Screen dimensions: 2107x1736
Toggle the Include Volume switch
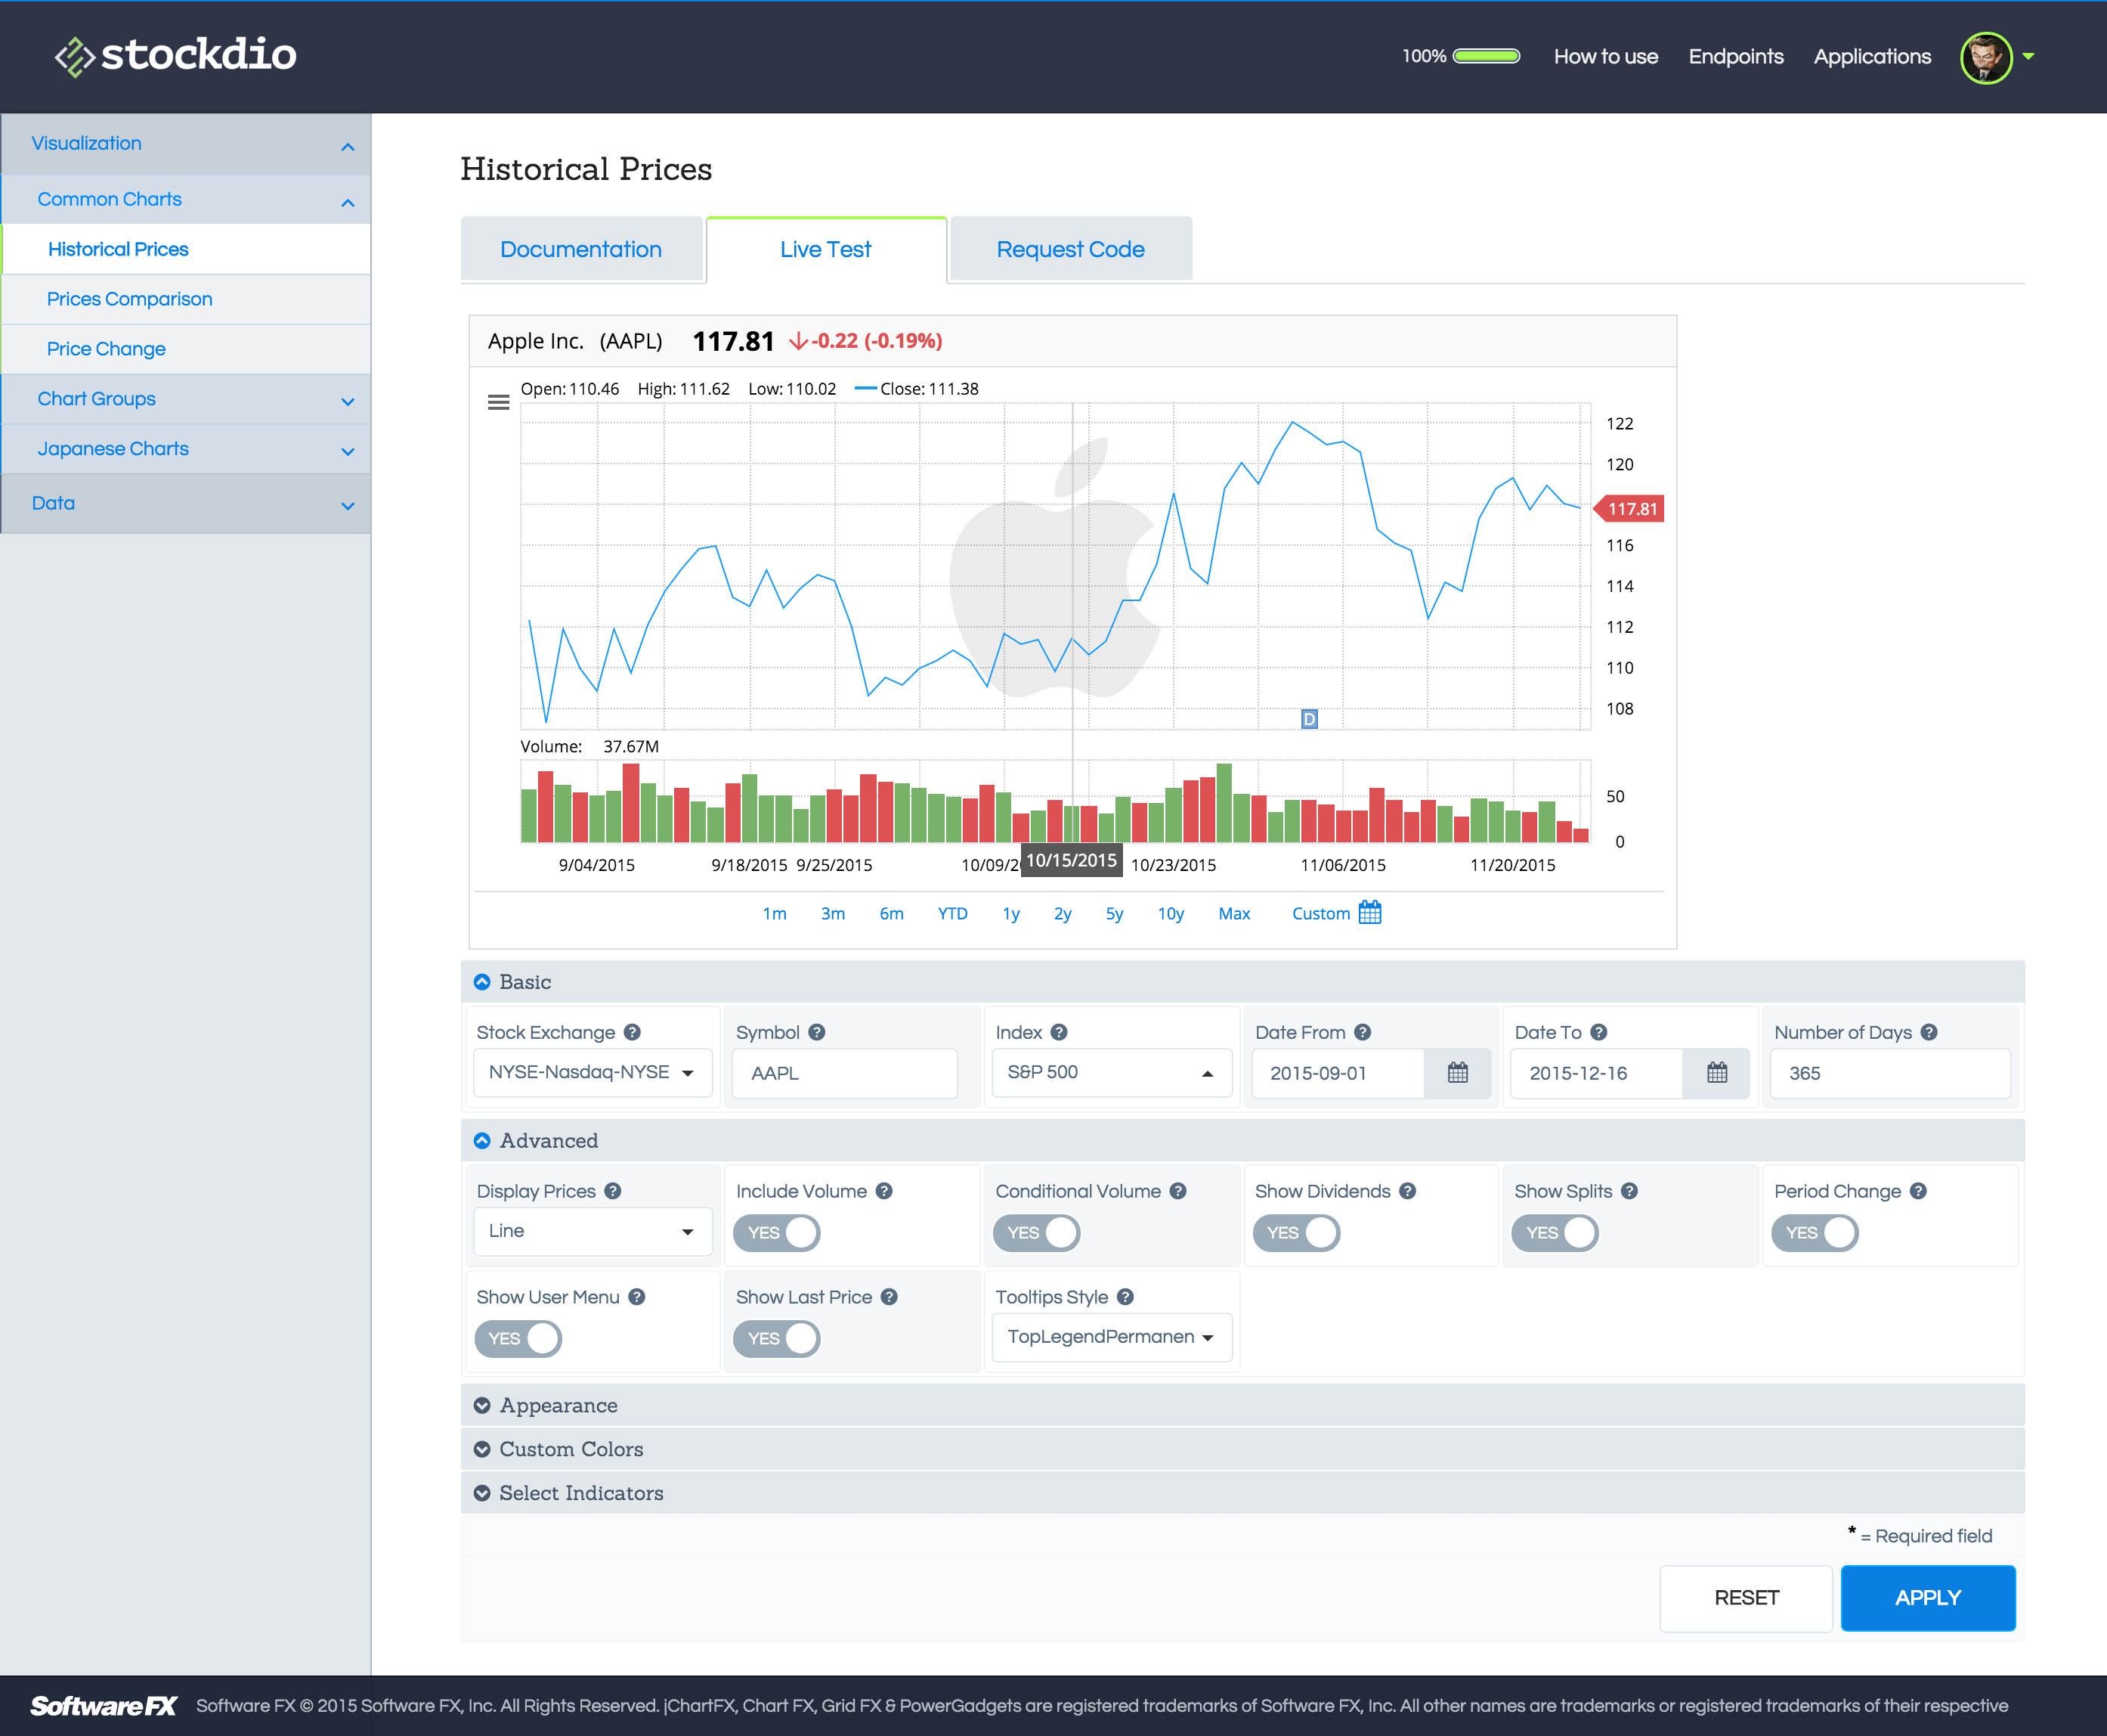pyautogui.click(x=777, y=1233)
